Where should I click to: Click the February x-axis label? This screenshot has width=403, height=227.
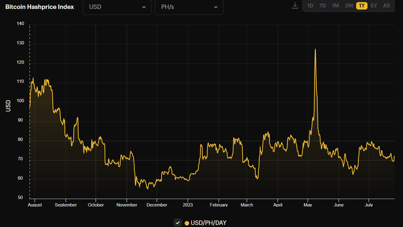coord(219,205)
